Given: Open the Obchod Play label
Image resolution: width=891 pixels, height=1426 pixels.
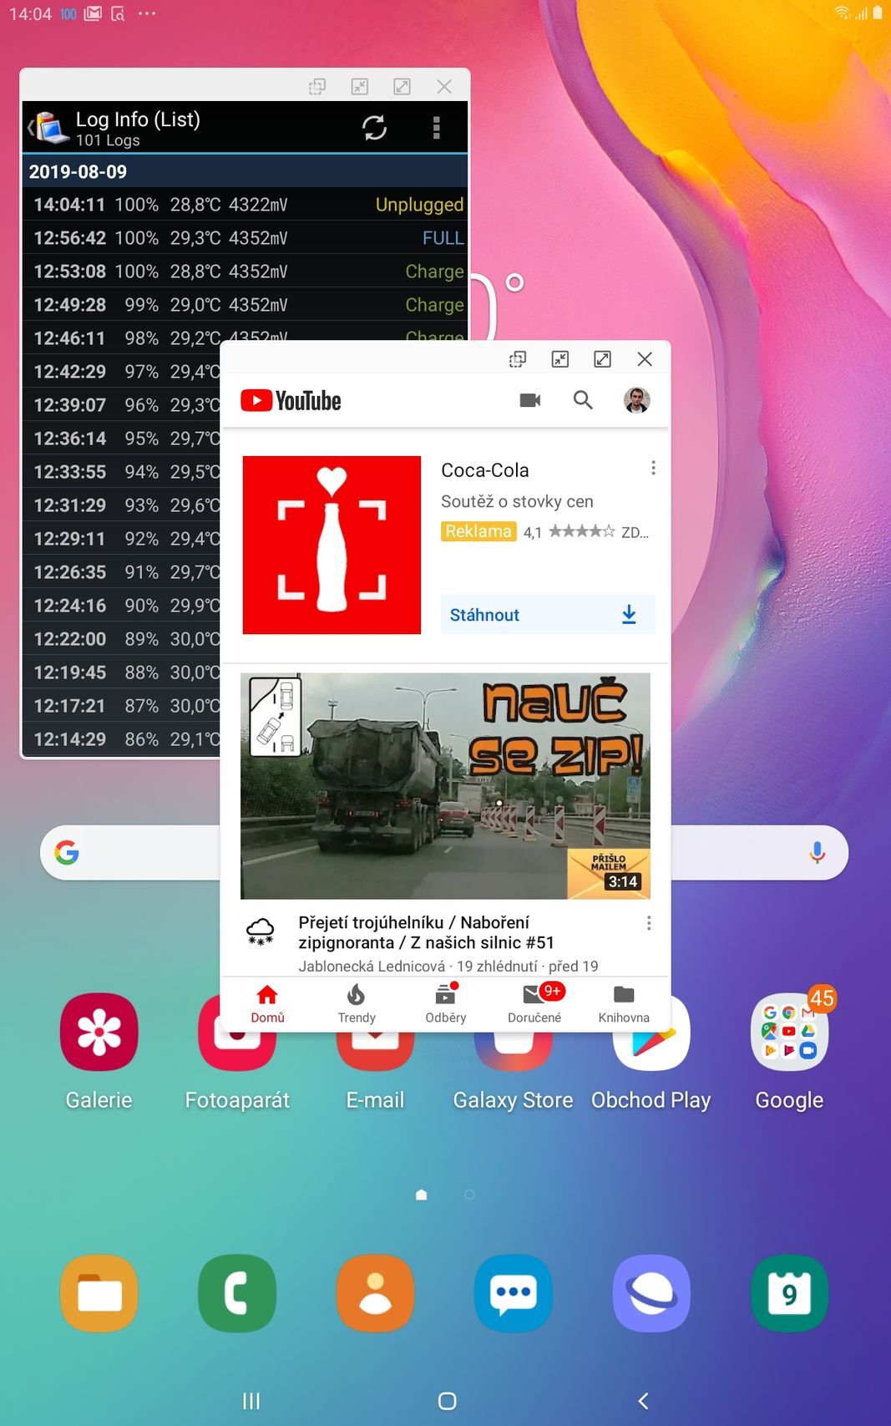Looking at the screenshot, I should 651,1100.
